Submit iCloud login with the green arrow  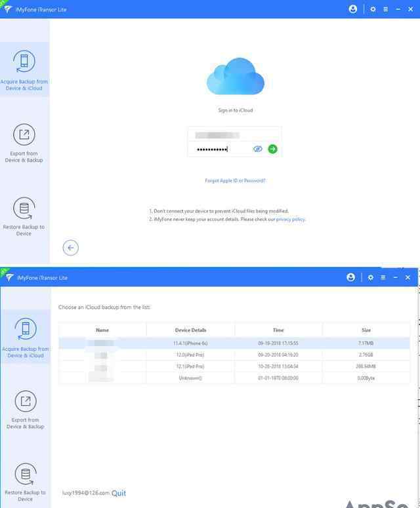(273, 149)
